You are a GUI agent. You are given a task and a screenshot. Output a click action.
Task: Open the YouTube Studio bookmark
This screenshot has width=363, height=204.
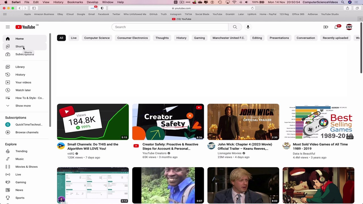(x=330, y=14)
